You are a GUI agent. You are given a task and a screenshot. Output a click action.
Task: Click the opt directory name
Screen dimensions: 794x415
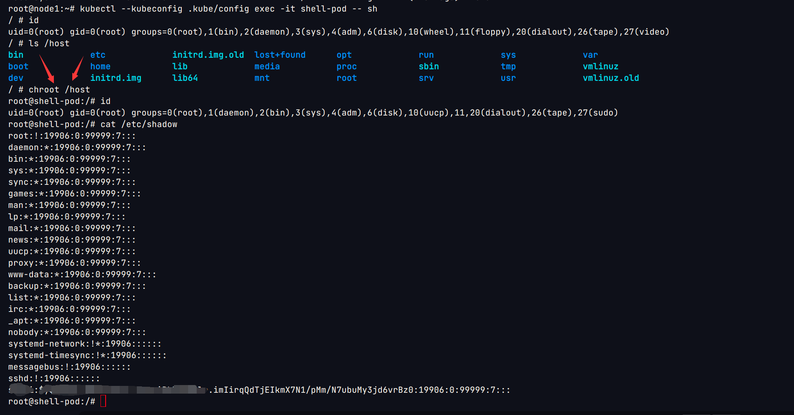[344, 55]
